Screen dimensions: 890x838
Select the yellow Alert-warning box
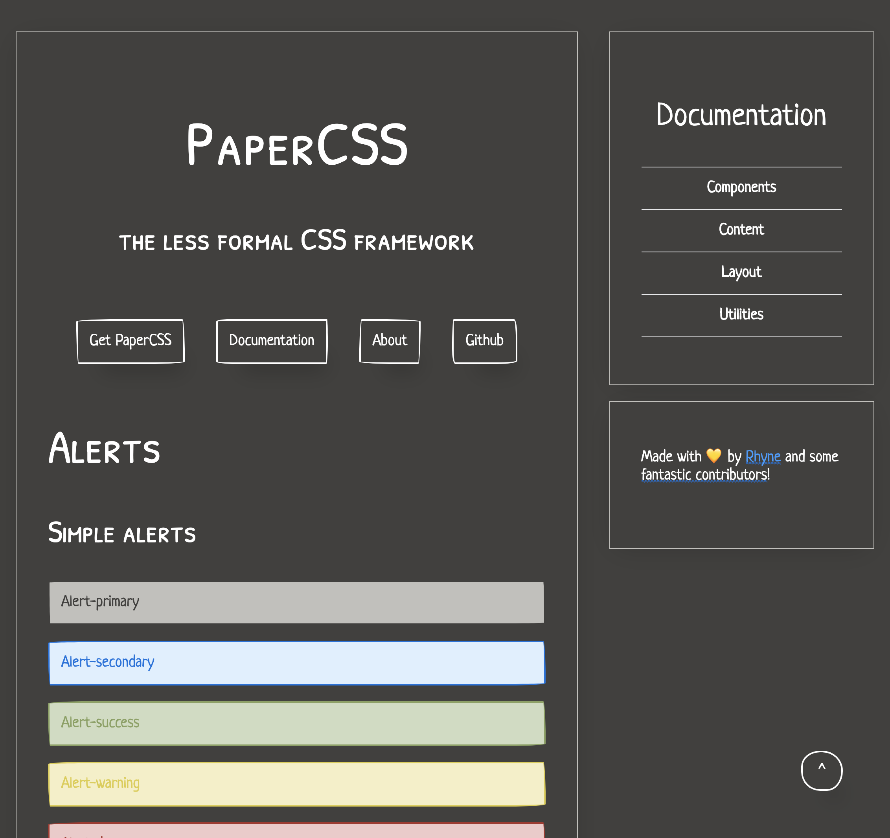[x=297, y=783]
